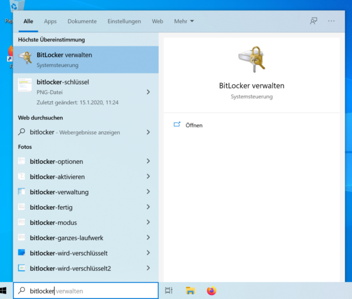Select the bitlocker-wird-verschlüsselt2 result text
The image size is (352, 299).
coord(70,268)
